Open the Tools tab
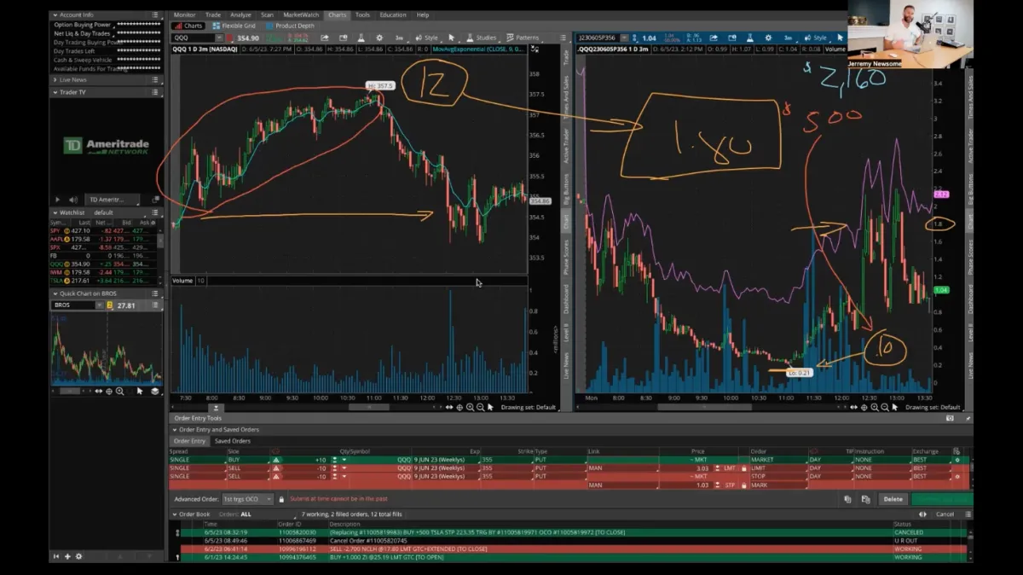This screenshot has height=575, width=1023. coord(363,15)
